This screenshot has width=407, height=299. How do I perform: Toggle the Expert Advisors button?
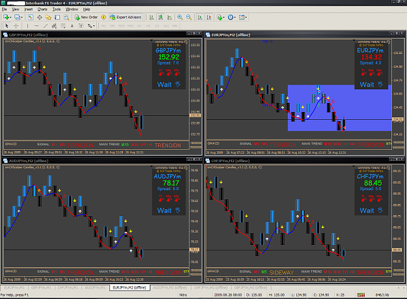126,17
